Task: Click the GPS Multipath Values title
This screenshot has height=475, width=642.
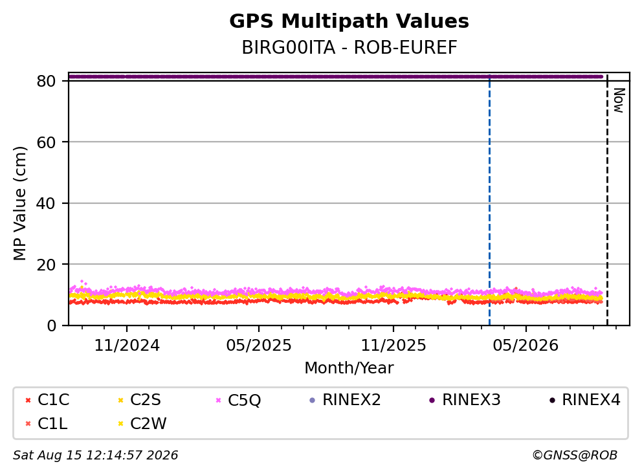Action: pos(349,21)
